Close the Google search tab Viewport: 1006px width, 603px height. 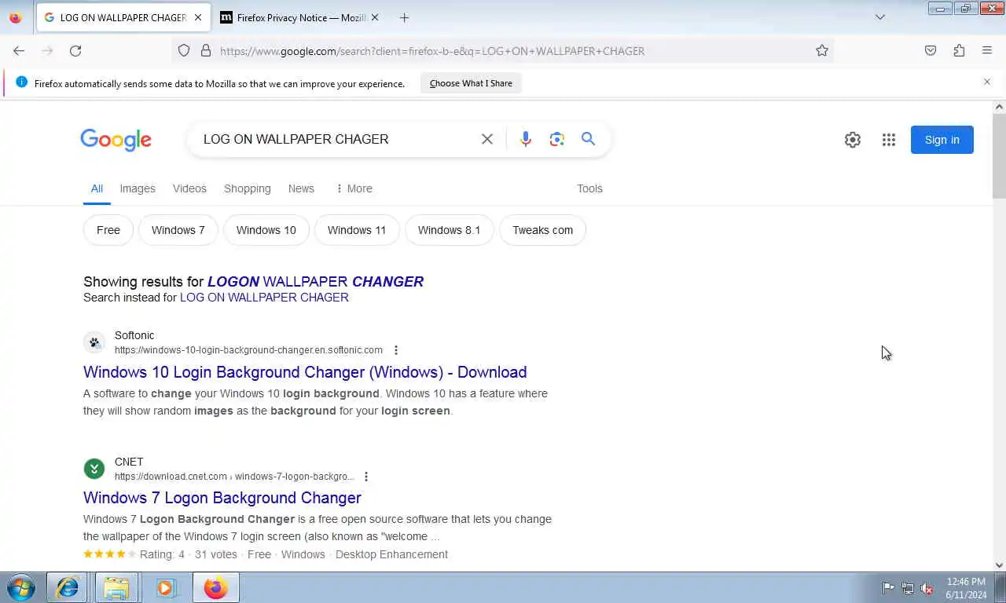coord(197,17)
